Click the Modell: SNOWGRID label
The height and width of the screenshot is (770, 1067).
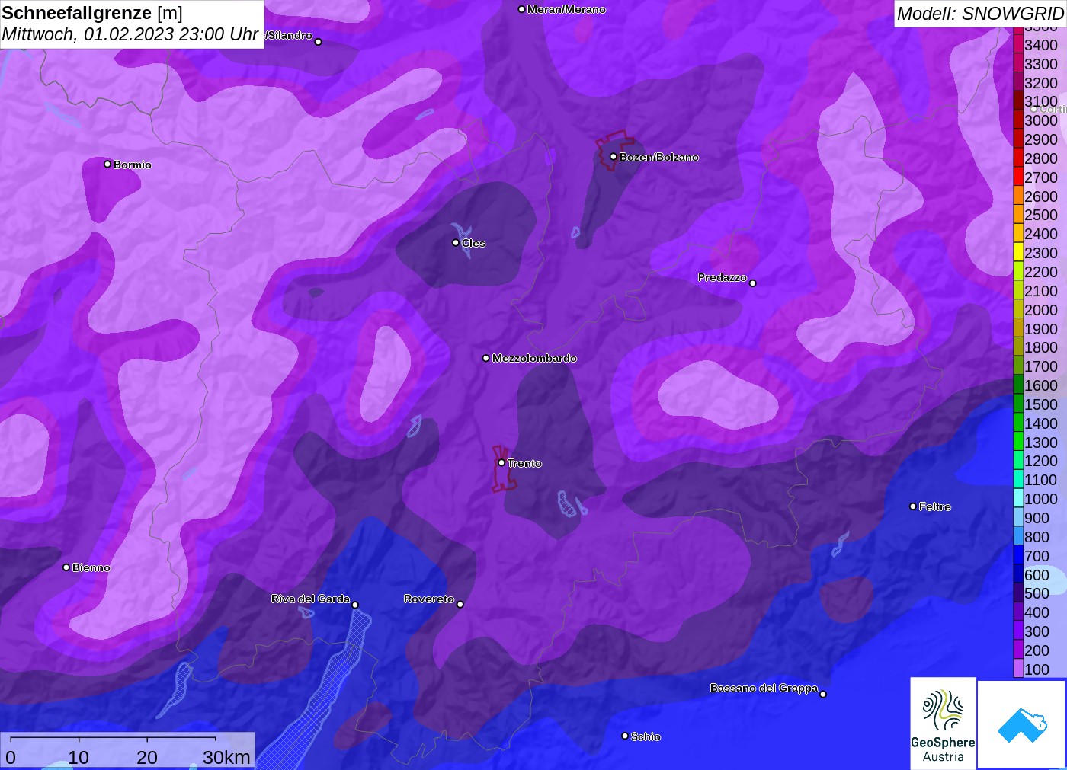(980, 13)
